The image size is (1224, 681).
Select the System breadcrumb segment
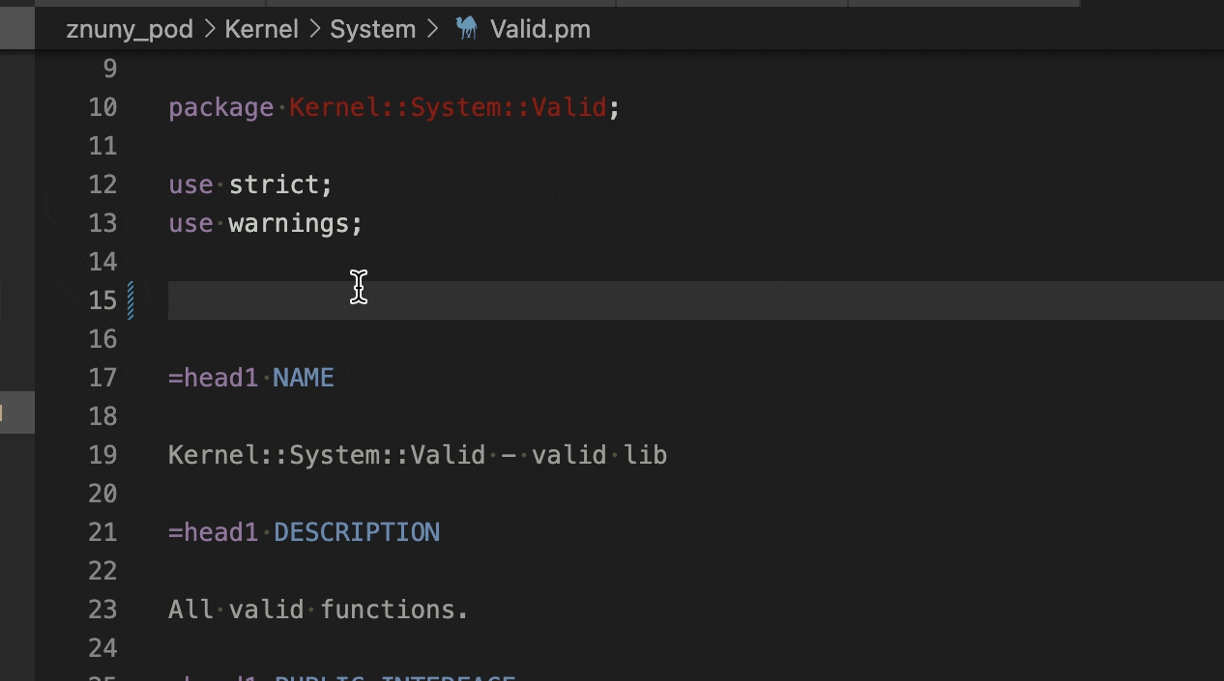372,29
